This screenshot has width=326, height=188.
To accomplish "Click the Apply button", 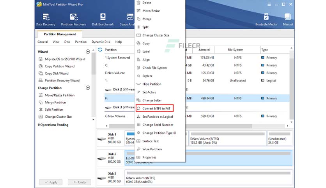I will point(51,182).
